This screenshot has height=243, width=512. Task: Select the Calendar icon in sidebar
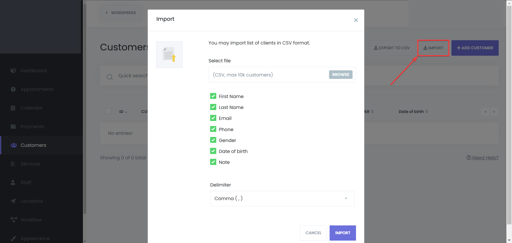tap(13, 108)
